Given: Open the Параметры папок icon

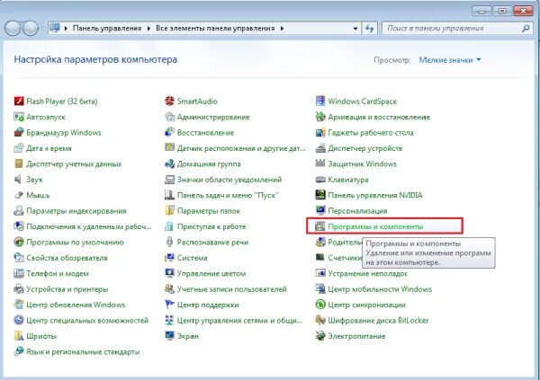Looking at the screenshot, I should pyautogui.click(x=169, y=211).
